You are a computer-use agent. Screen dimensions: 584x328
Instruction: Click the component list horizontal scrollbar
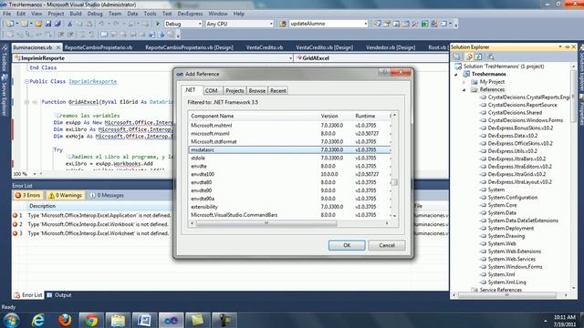tap(266, 223)
